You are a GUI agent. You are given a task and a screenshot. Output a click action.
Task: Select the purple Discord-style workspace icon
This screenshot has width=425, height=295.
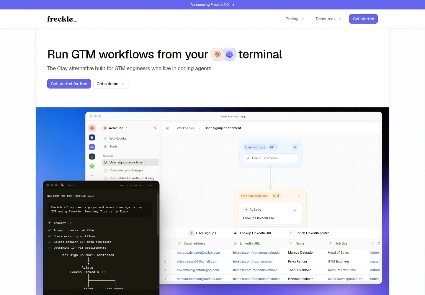tap(92, 147)
